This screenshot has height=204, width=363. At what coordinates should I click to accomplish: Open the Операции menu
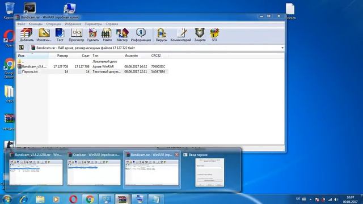coord(53,24)
